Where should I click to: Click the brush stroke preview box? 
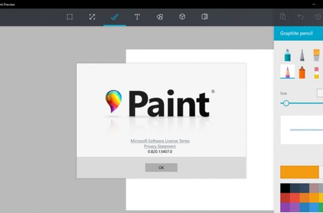(302, 130)
